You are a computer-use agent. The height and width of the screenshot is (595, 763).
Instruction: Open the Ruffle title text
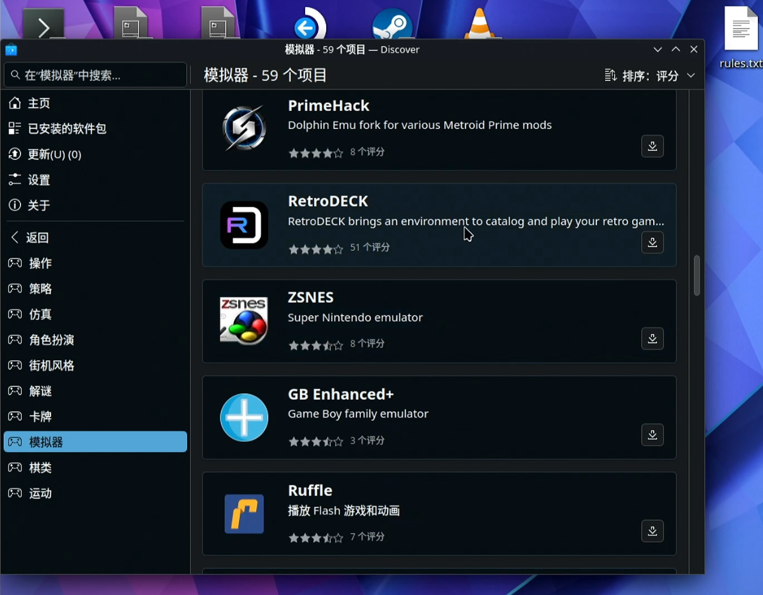pyautogui.click(x=310, y=490)
